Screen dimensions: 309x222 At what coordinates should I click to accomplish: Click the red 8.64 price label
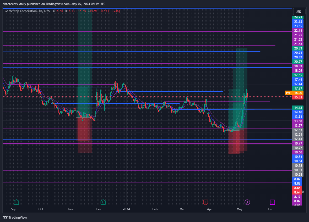point(297,192)
